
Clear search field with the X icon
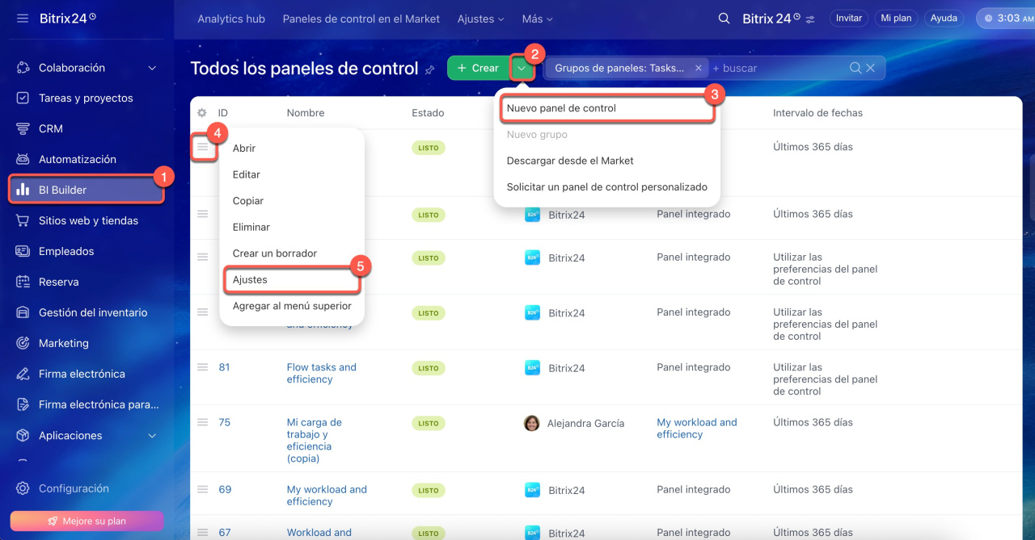[x=871, y=69]
